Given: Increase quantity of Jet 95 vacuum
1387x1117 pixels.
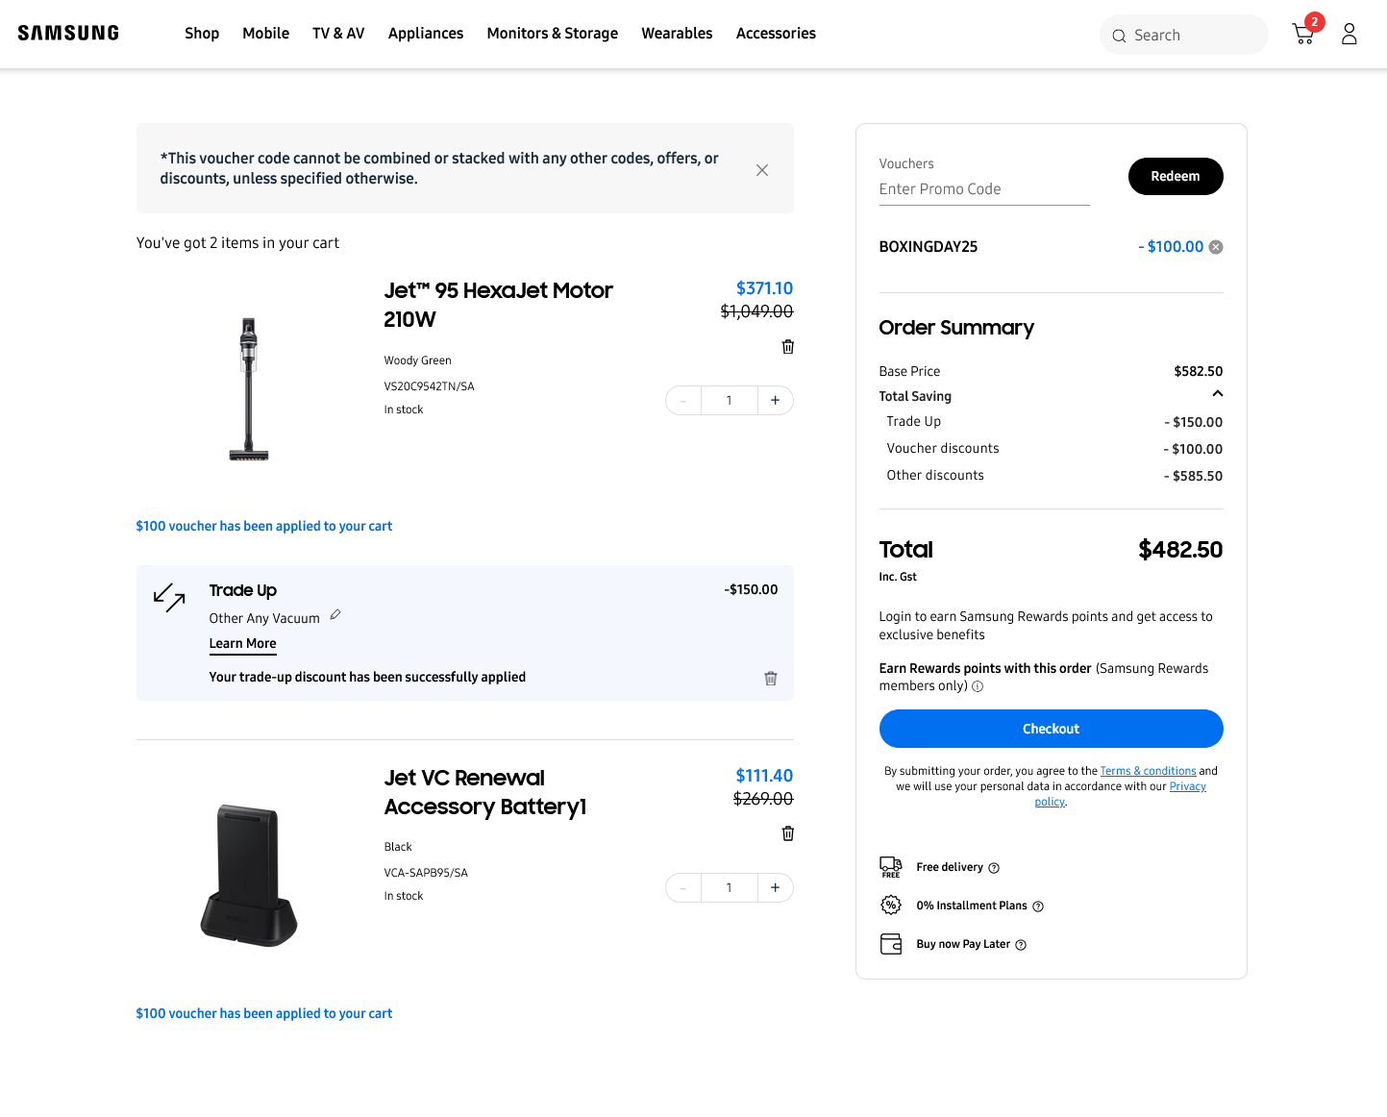Looking at the screenshot, I should pyautogui.click(x=775, y=401).
